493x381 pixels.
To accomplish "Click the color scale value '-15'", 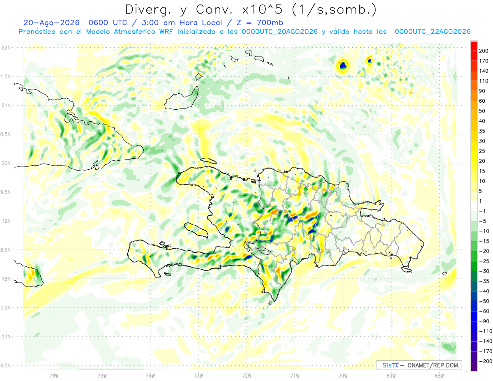I will pyautogui.click(x=485, y=241).
